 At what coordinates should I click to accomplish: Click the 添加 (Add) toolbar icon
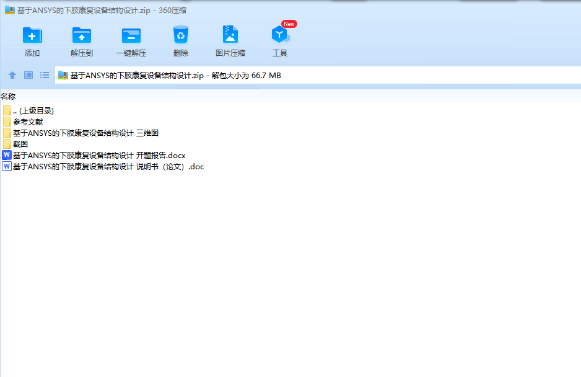coord(32,35)
